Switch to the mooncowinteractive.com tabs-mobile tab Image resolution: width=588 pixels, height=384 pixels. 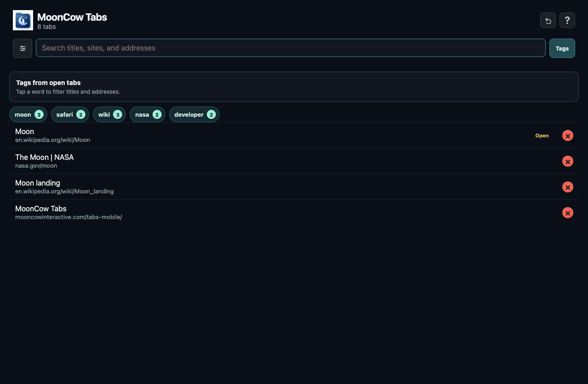(x=294, y=213)
